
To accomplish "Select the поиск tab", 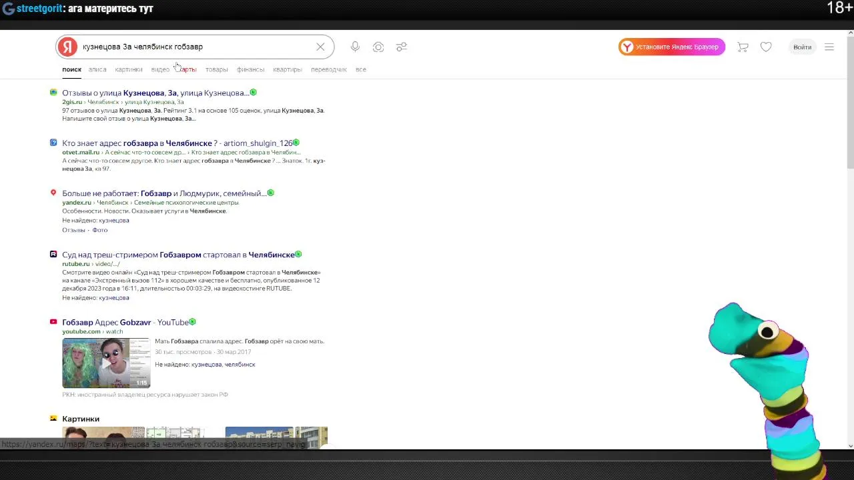I will 71,69.
